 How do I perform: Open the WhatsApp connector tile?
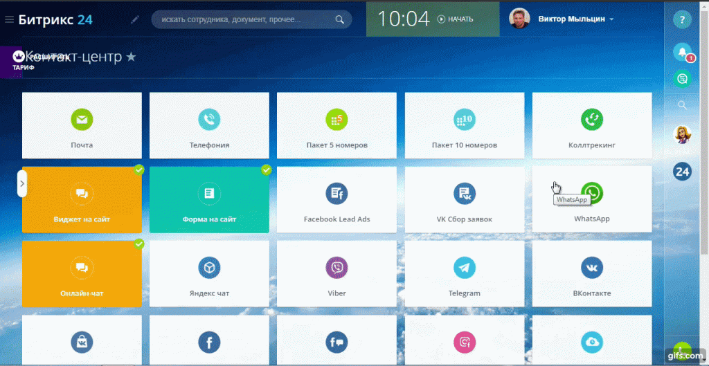pyautogui.click(x=592, y=200)
